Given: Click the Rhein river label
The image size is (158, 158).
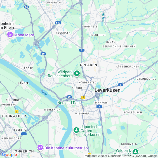Looking at the screenshot, I should tap(44, 93).
